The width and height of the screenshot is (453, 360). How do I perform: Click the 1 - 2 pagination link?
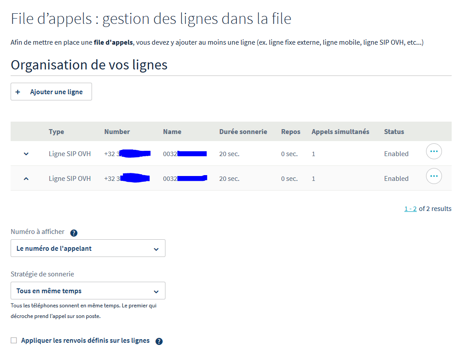tap(410, 209)
